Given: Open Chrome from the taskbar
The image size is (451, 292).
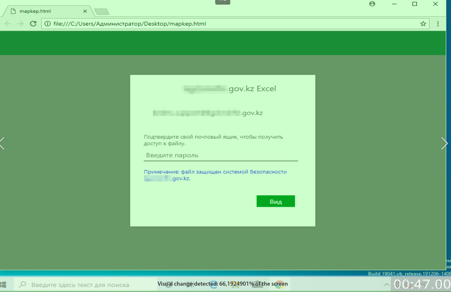Looking at the screenshot, I should 279,284.
